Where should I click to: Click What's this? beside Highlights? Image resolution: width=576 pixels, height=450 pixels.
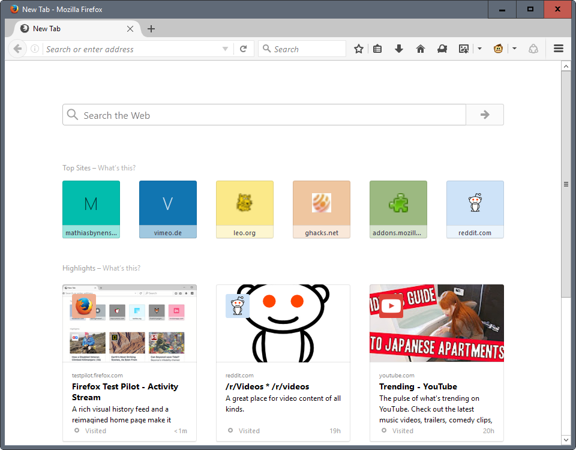click(x=121, y=268)
